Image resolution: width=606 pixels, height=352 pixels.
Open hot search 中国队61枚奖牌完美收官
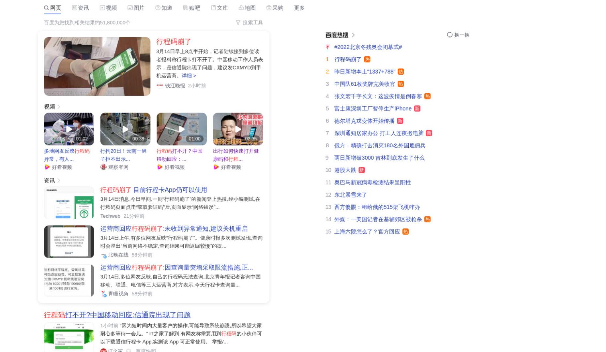click(x=364, y=84)
